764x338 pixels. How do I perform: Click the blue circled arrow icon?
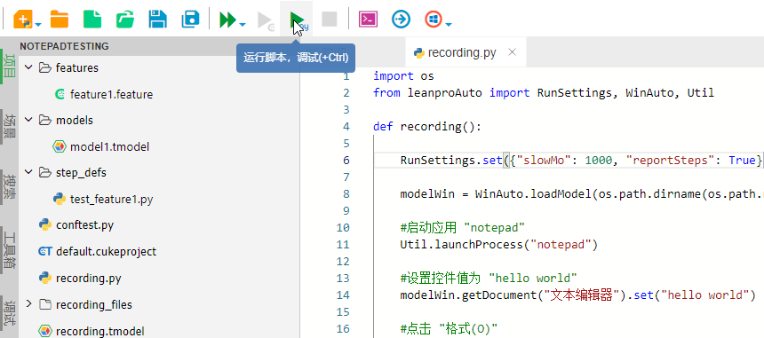401,20
